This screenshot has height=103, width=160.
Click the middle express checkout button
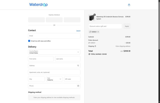coord(54,20)
